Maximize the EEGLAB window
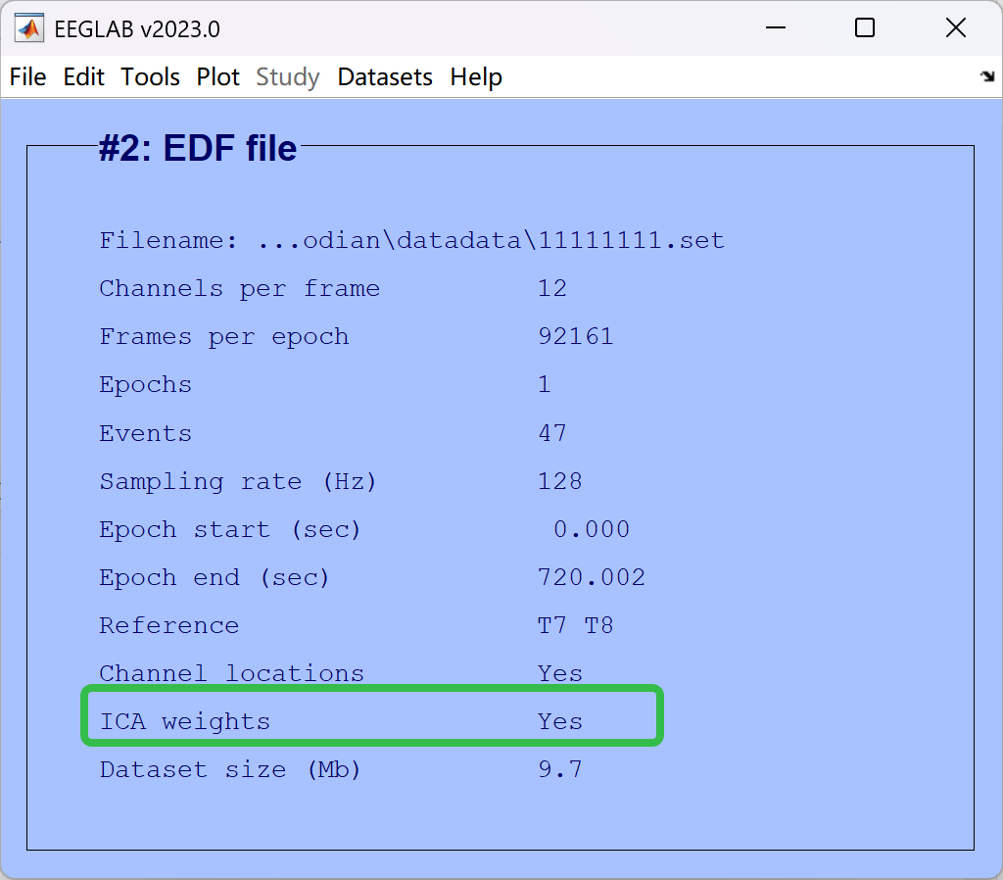This screenshot has width=1003, height=880. [x=865, y=28]
